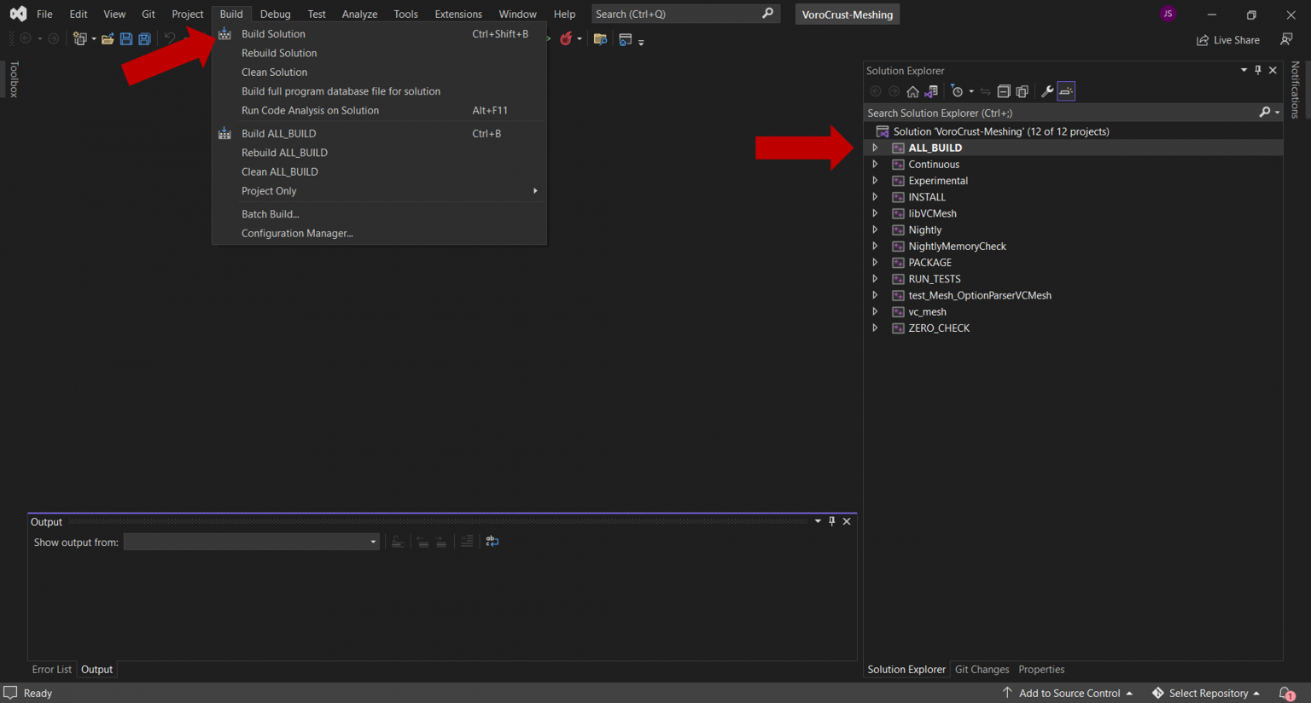Image resolution: width=1311 pixels, height=703 pixels.
Task: Toggle Preview Selected Items in Solution Explorer
Action: coord(1066,91)
